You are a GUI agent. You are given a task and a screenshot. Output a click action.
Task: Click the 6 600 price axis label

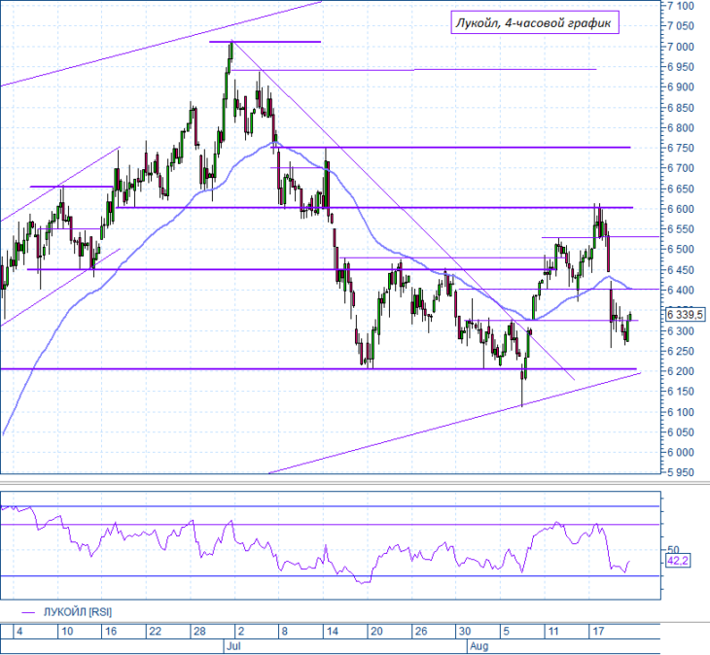(x=681, y=209)
